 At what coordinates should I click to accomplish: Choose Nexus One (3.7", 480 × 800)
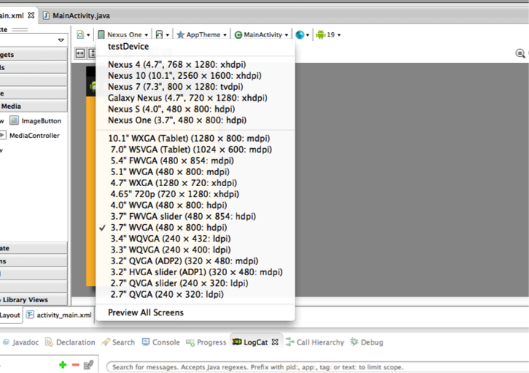[x=196, y=120]
